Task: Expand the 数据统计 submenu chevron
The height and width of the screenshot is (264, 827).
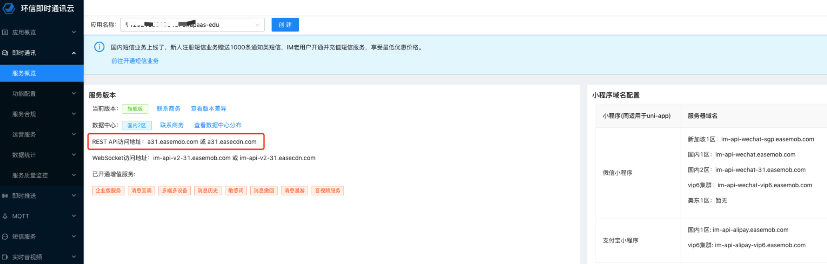Action: click(74, 154)
